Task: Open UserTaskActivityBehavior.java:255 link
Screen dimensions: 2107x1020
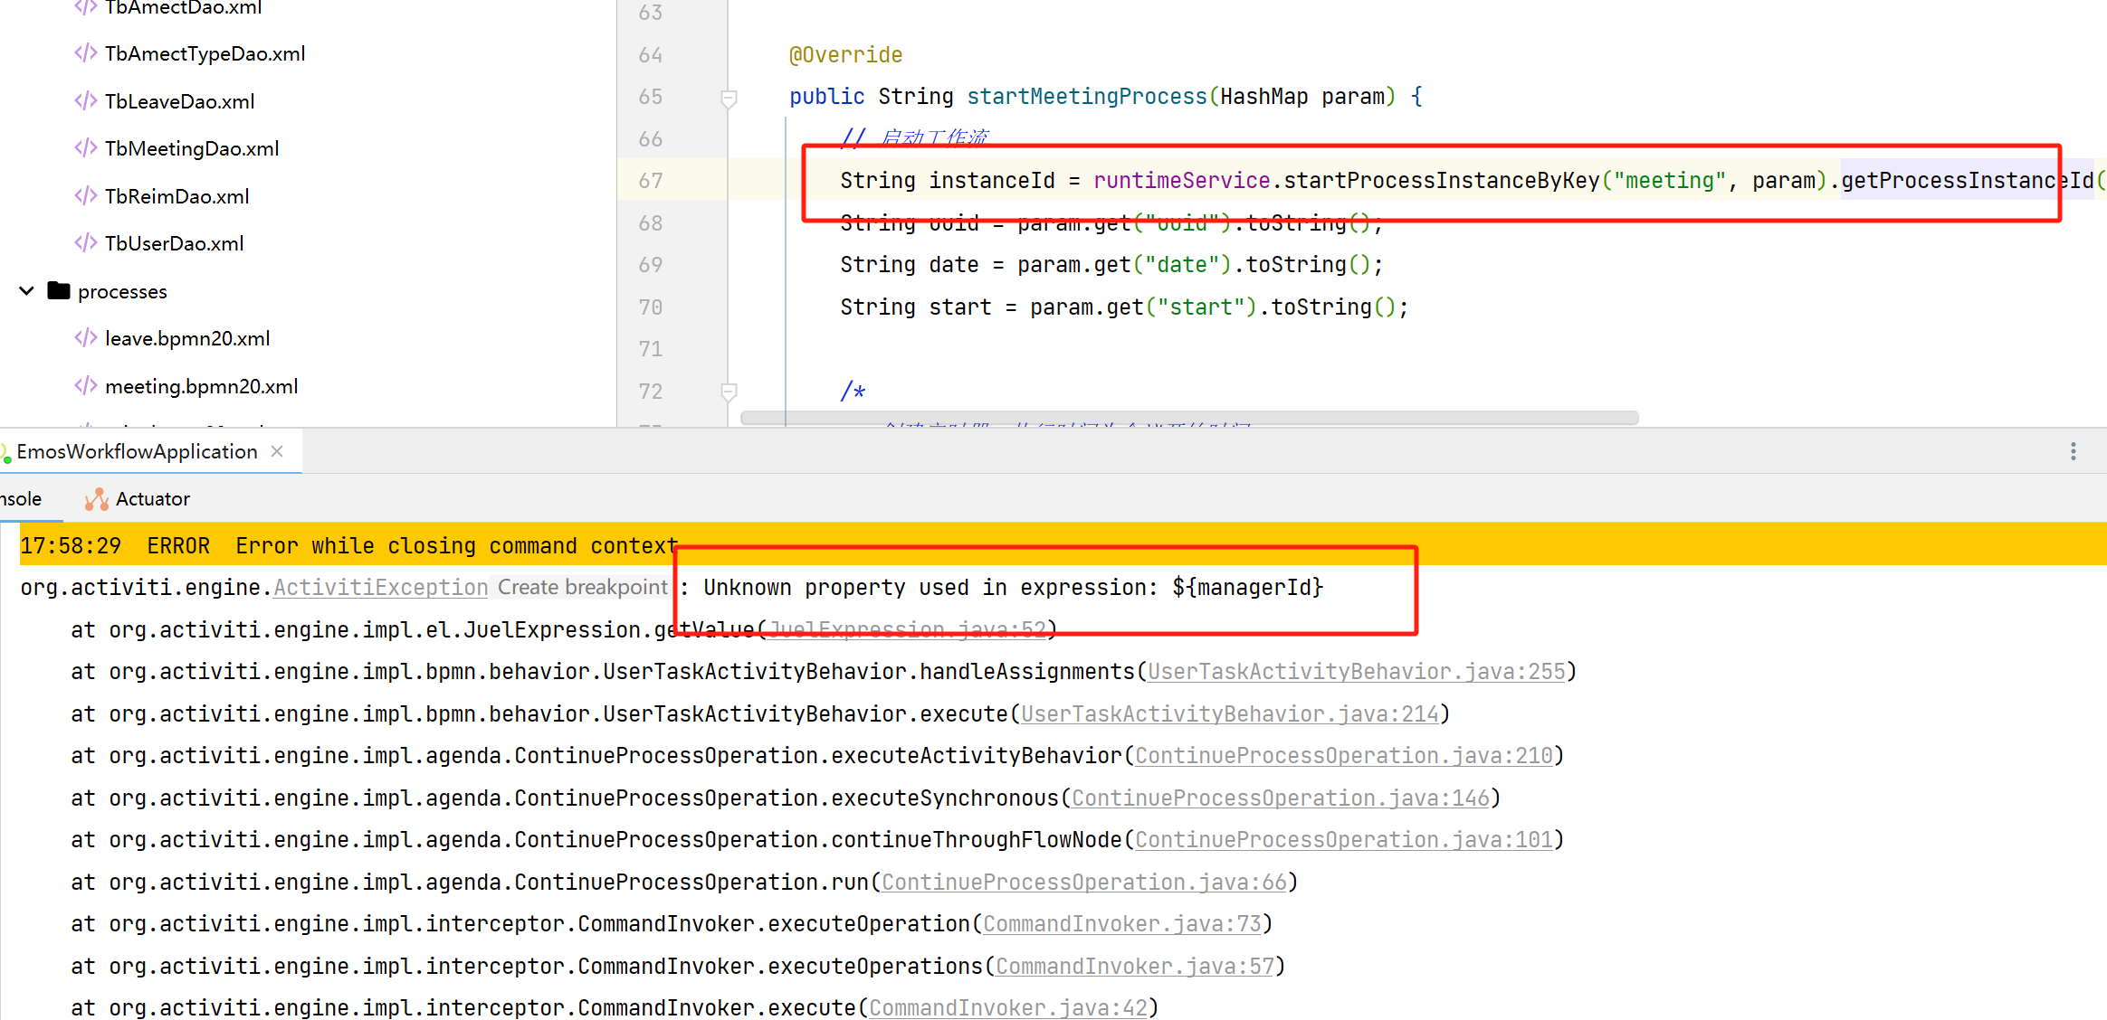Action: tap(1357, 672)
